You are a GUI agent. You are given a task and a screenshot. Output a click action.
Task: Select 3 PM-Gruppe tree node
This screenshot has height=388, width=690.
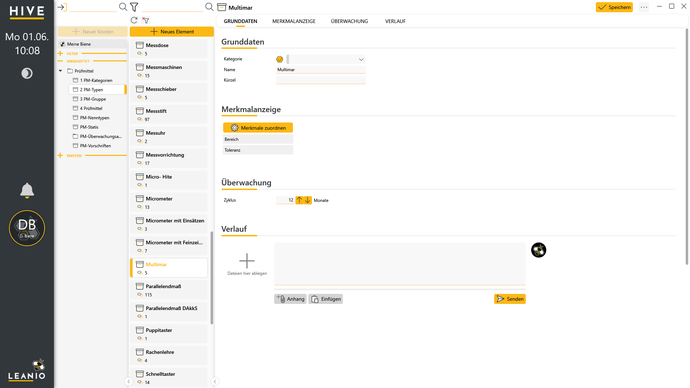(x=93, y=99)
